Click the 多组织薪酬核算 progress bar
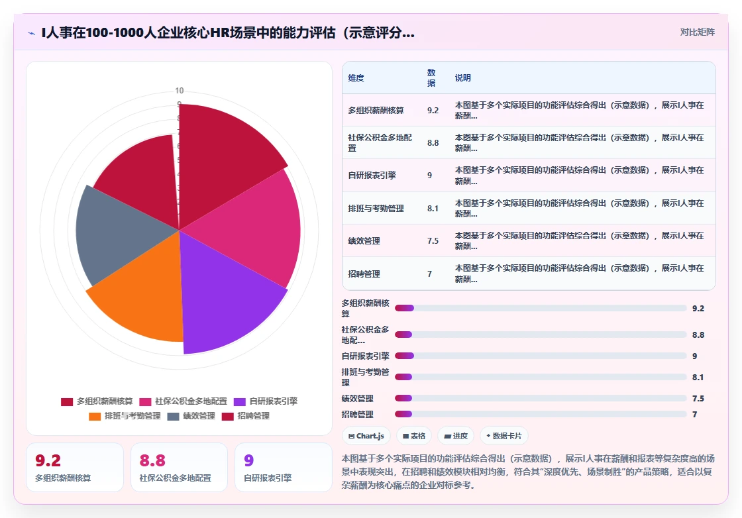 click(541, 308)
